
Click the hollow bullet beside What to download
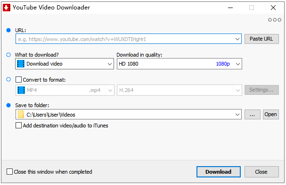click(x=8, y=55)
